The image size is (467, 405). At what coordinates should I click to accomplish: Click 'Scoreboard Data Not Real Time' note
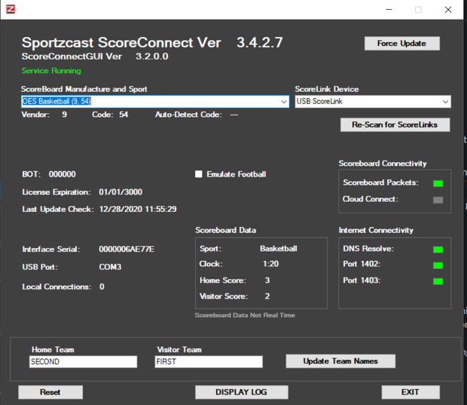[245, 315]
